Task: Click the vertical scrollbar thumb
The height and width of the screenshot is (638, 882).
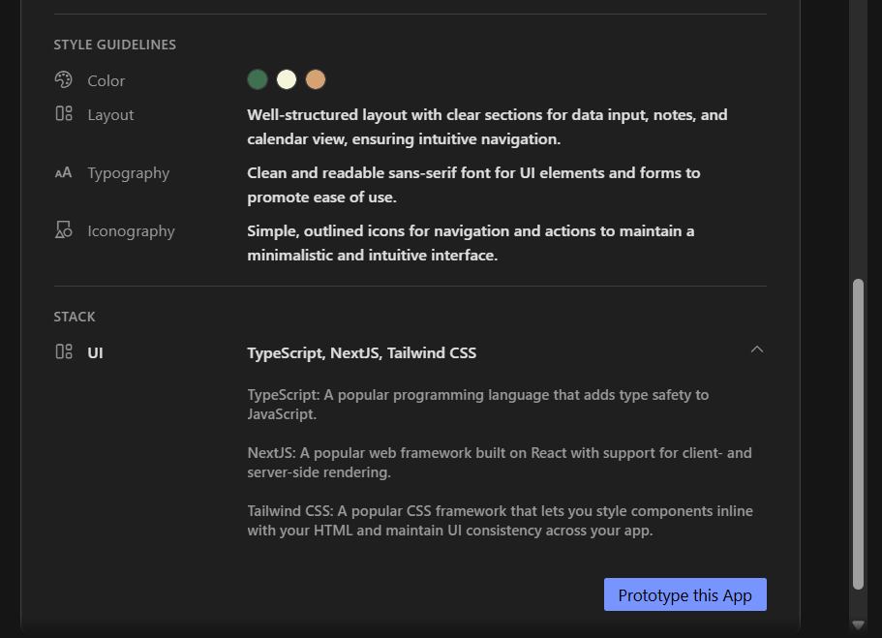Action: [x=858, y=434]
